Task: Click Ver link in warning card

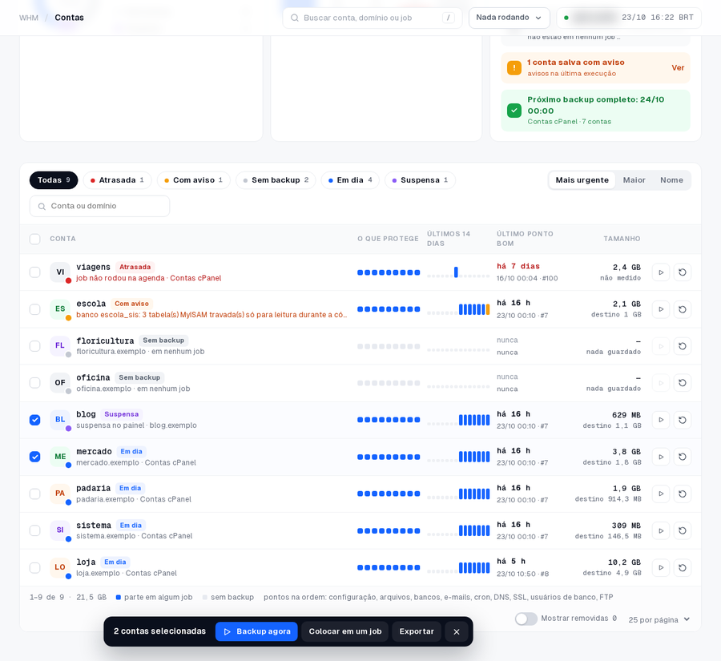Action: [x=677, y=67]
